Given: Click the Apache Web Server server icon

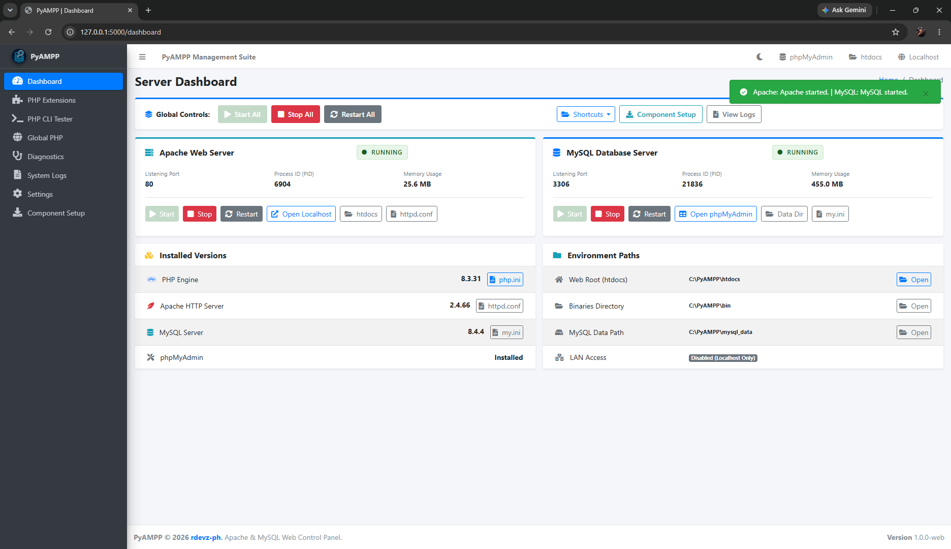Looking at the screenshot, I should point(149,152).
